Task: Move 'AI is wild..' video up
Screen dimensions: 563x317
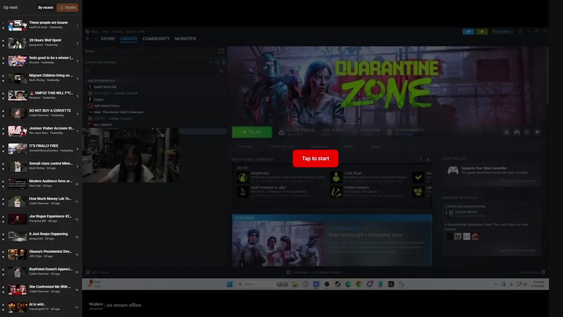Action: point(3,304)
